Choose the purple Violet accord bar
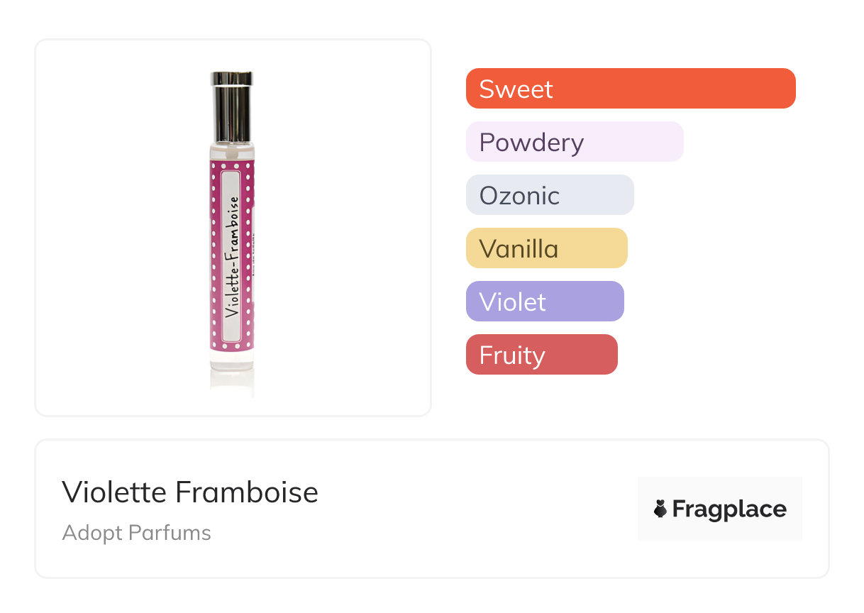The height and width of the screenshot is (613, 864). (544, 302)
